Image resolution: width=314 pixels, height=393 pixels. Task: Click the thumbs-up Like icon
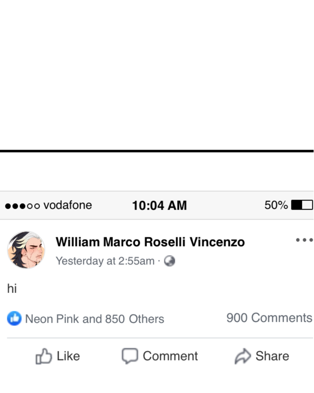(x=44, y=356)
